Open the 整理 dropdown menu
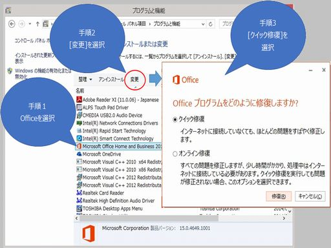This screenshot has height=248, width=331. pyautogui.click(x=85, y=79)
